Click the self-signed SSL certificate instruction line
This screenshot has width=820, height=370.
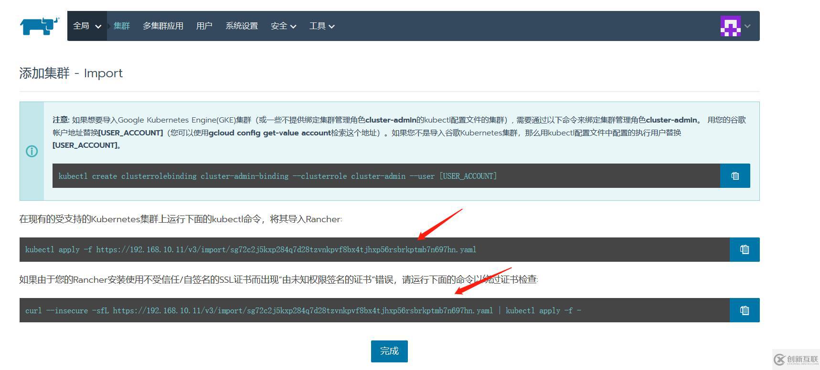coord(278,280)
